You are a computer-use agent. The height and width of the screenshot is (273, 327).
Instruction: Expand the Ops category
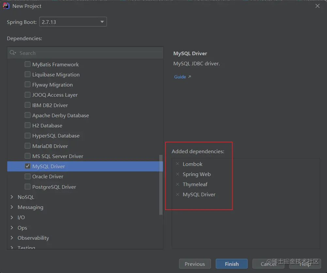(x=12, y=228)
